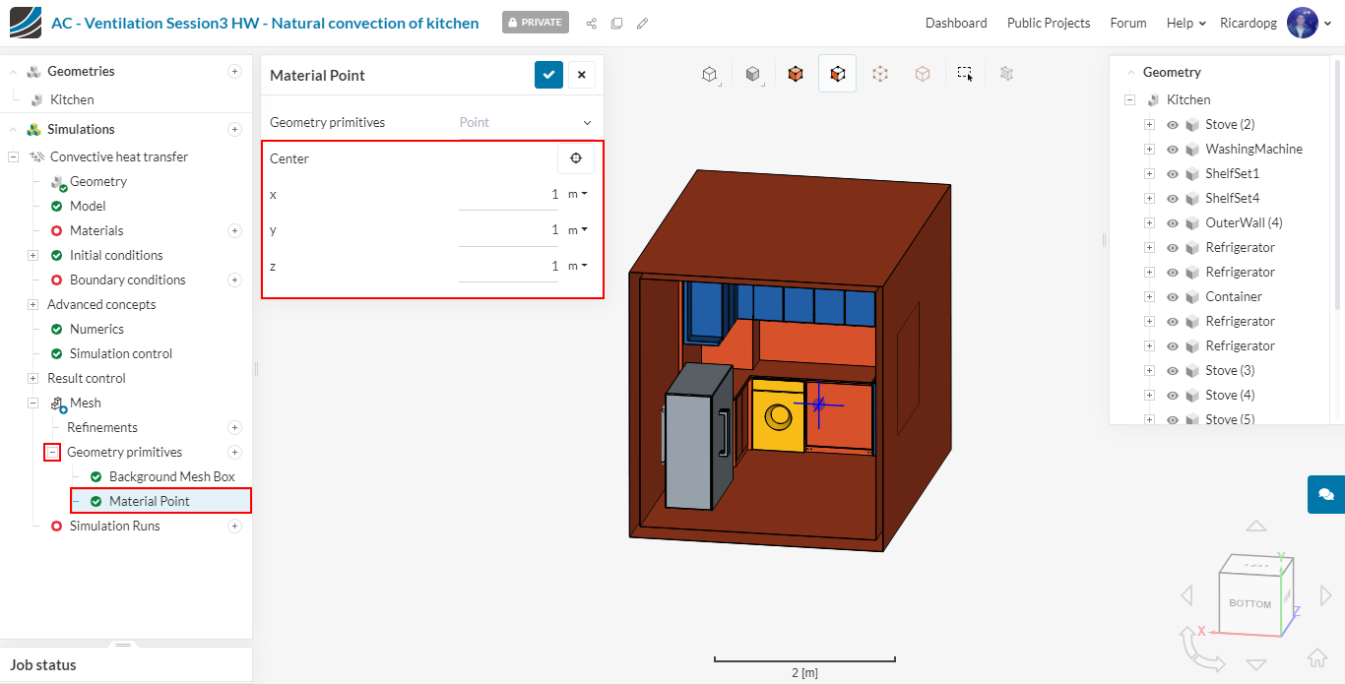The image size is (1345, 684).
Task: Expand the Advanced concepts node
Action: 32,304
